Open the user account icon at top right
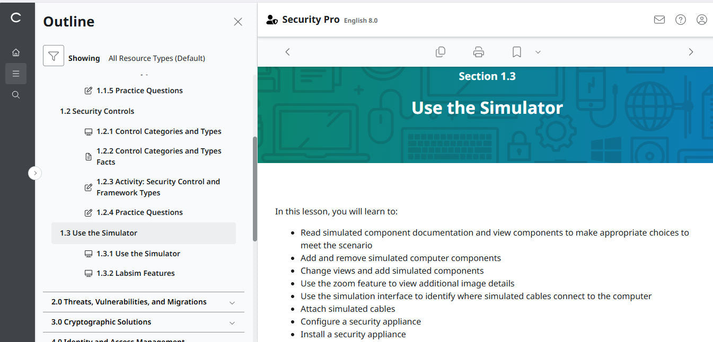Screen dimensions: 713x342 tap(701, 19)
